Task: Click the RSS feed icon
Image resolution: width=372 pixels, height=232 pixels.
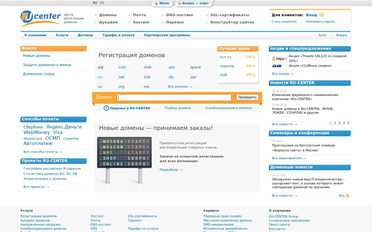Action: tap(348, 196)
